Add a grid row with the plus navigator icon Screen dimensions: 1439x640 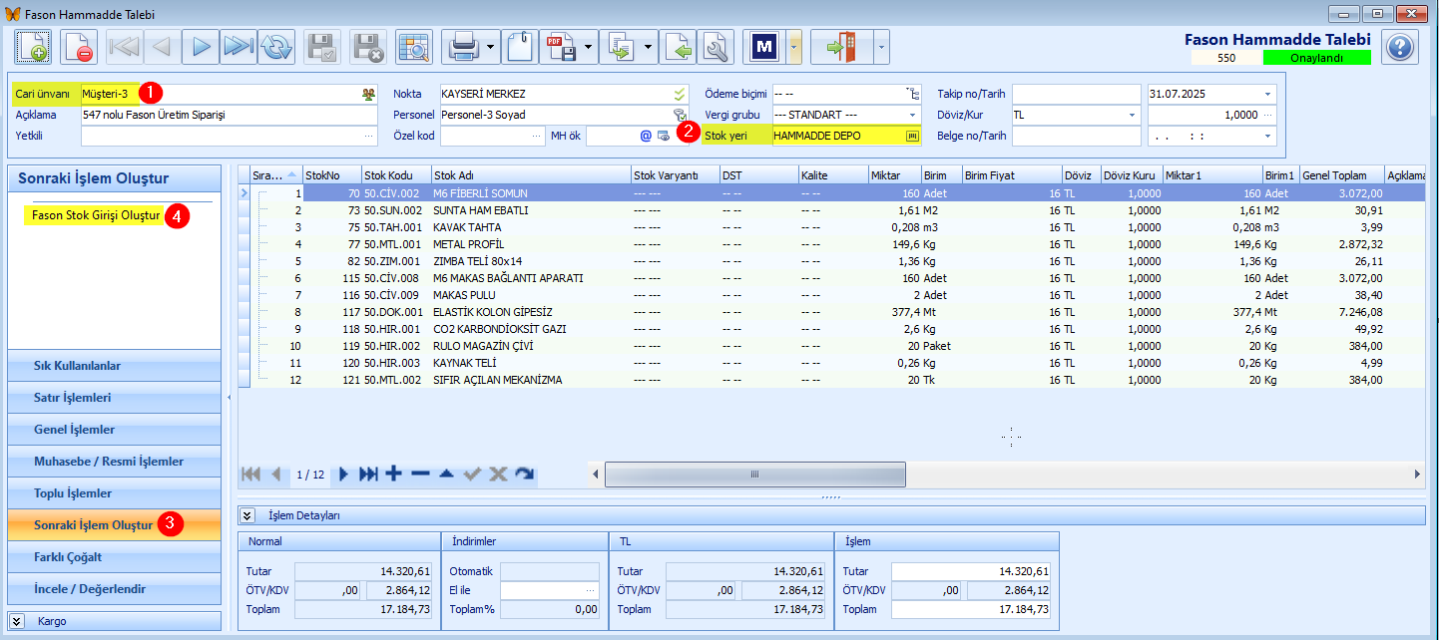[x=394, y=475]
